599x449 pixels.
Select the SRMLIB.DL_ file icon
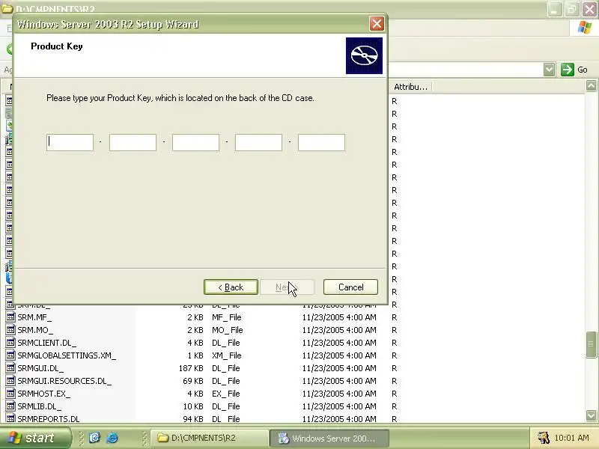pyautogui.click(x=10, y=406)
